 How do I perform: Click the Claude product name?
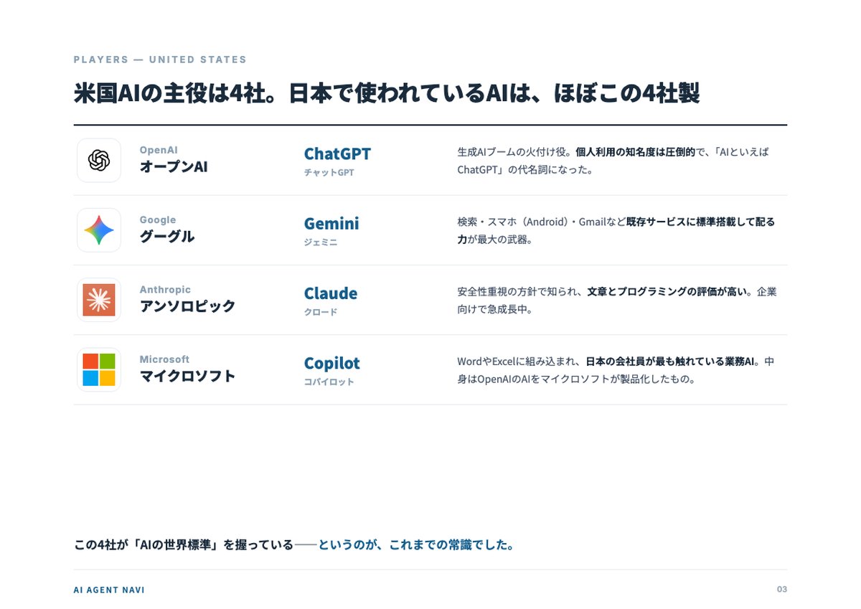coord(330,293)
